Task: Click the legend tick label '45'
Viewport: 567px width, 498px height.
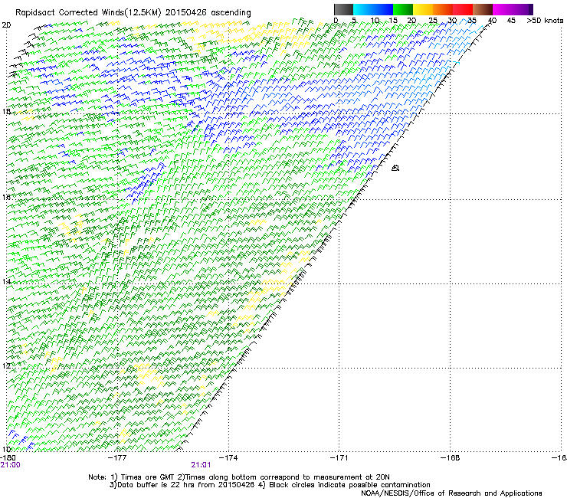Action: 511,21
